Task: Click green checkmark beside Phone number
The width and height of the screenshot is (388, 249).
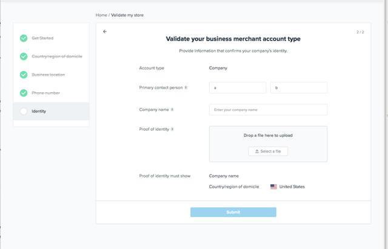Action: pyautogui.click(x=24, y=93)
